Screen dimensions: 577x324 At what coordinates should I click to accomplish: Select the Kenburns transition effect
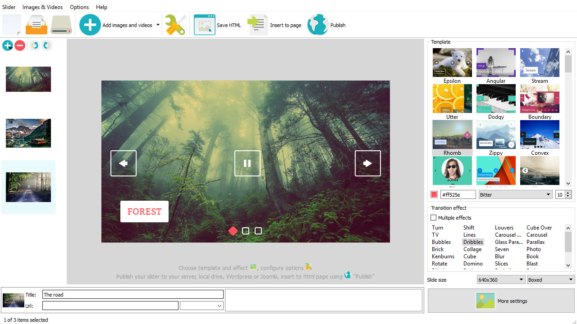(443, 256)
